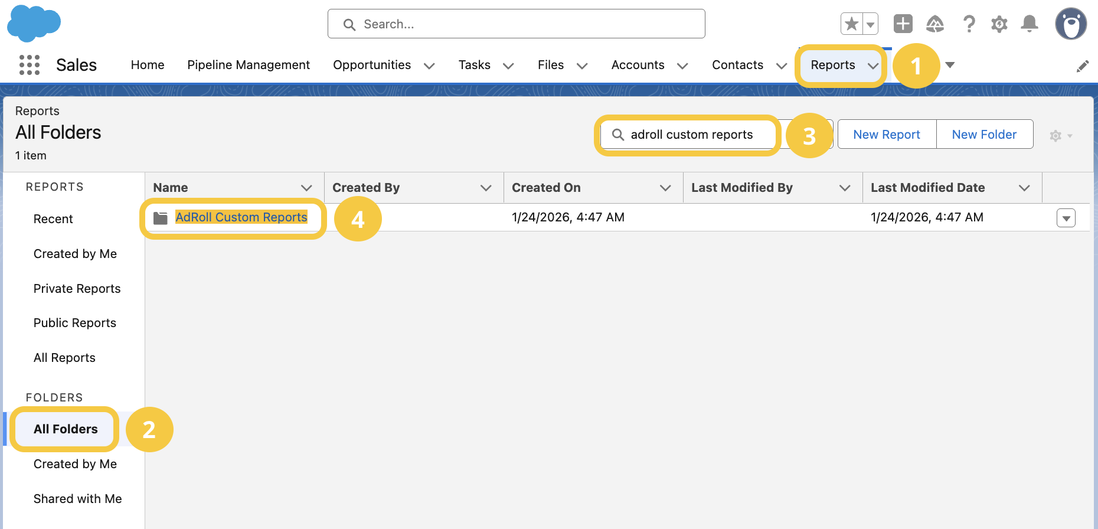Viewport: 1098px width, 529px height.
Task: Open the row actions dropdown for AdRoll folder
Action: [x=1066, y=218]
